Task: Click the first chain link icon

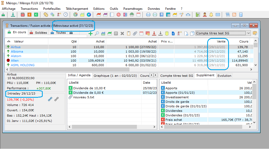Action: [50, 99]
